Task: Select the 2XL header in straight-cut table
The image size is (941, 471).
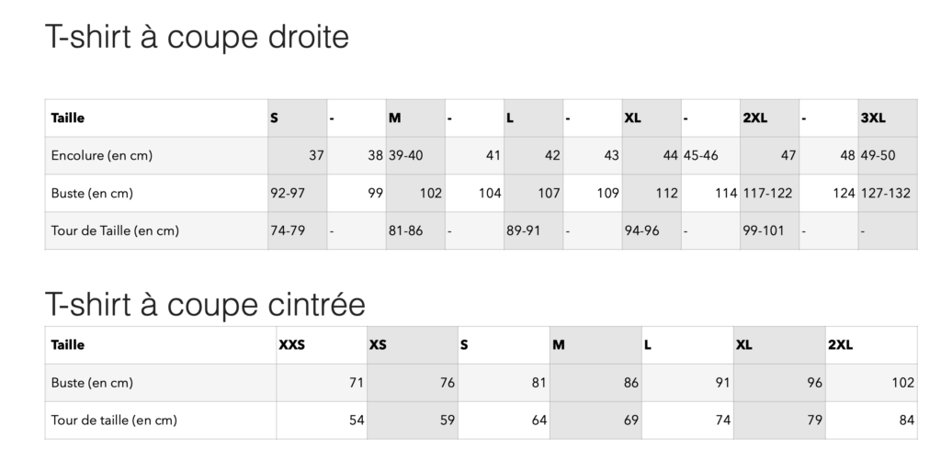Action: click(769, 118)
